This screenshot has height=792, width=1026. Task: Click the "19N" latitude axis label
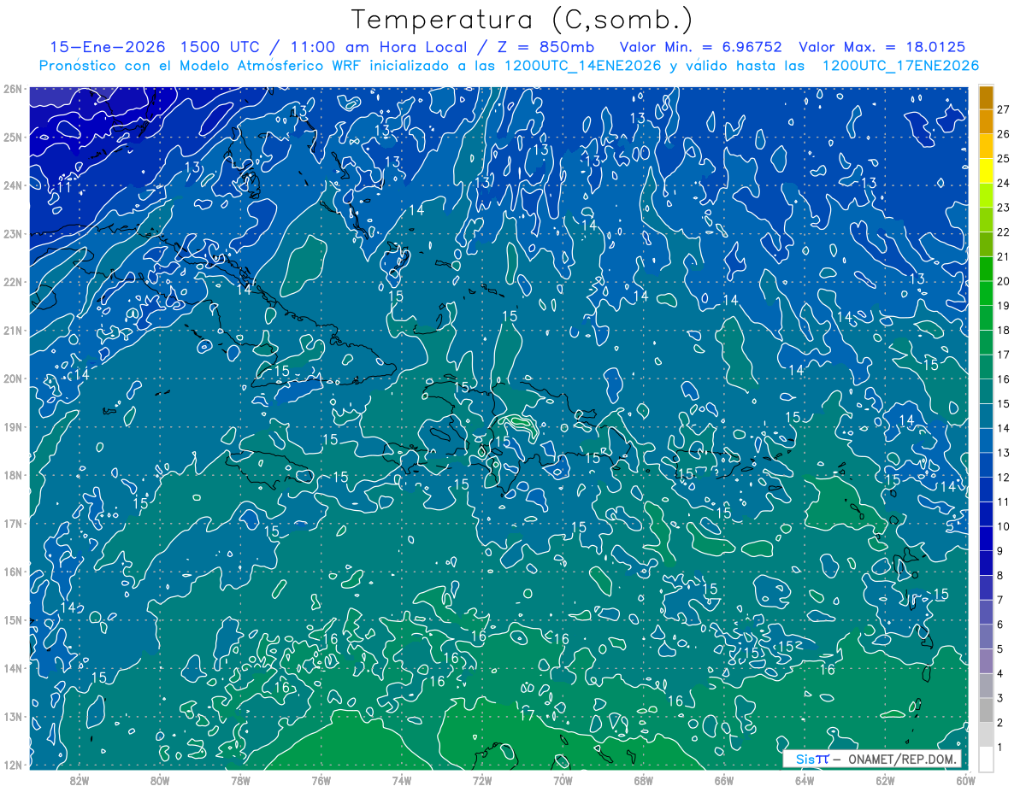(x=12, y=427)
